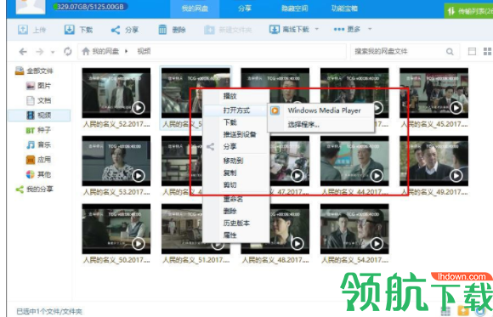
Task: Play 人民的名义_45 via its play icon
Action: click(x=456, y=108)
